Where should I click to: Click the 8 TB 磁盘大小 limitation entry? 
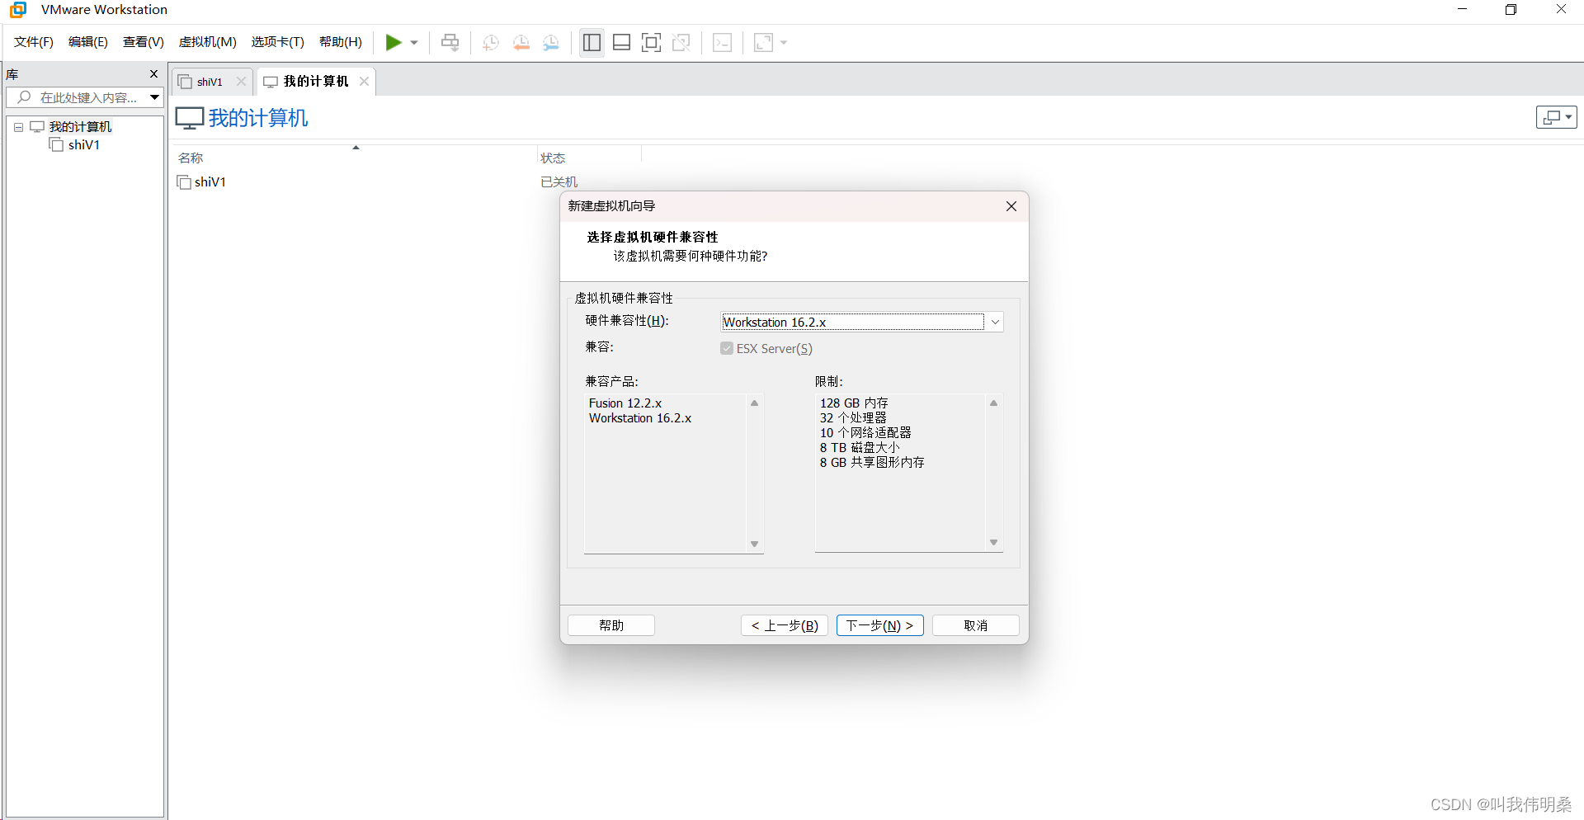click(x=860, y=448)
